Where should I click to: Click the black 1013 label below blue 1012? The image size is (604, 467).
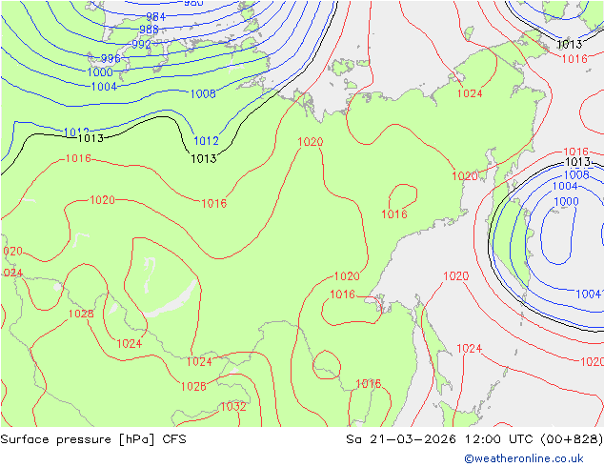click(204, 158)
